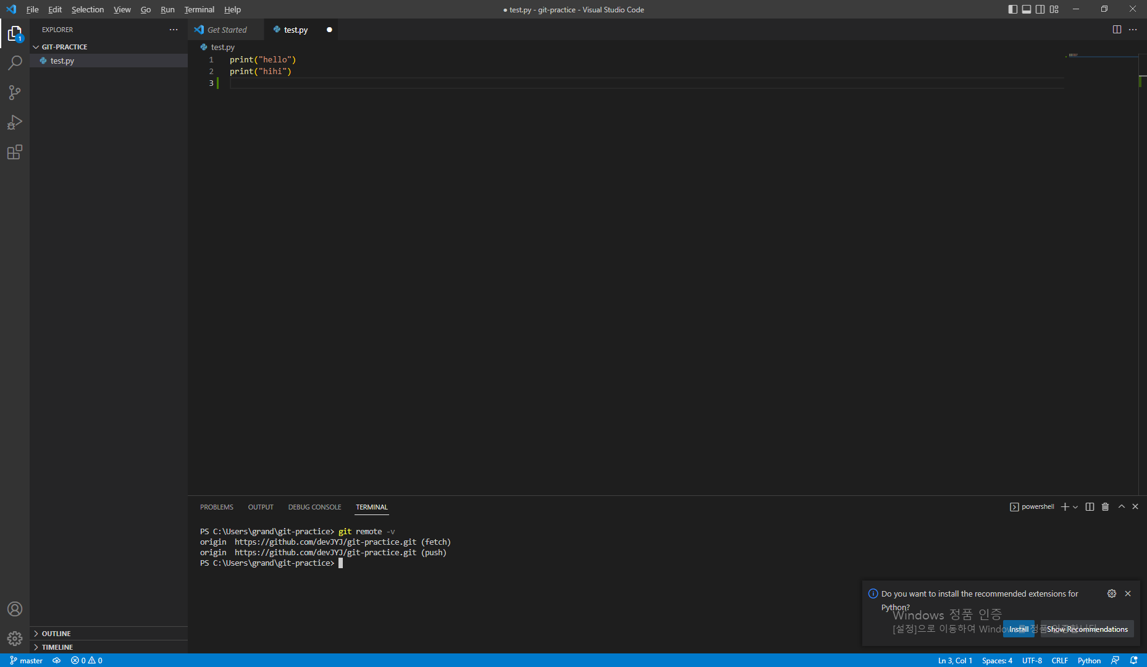This screenshot has height=667, width=1147.
Task: Open the Source Control view
Action: pos(15,93)
